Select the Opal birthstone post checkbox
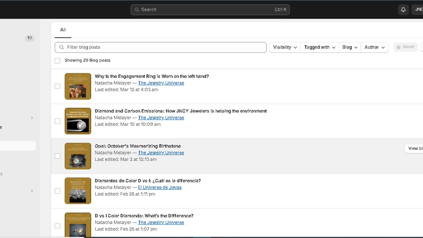This screenshot has width=423, height=238. click(x=58, y=156)
